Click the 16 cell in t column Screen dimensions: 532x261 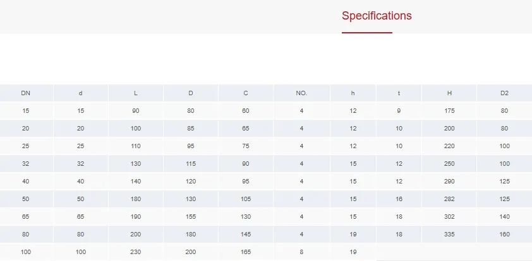click(399, 199)
